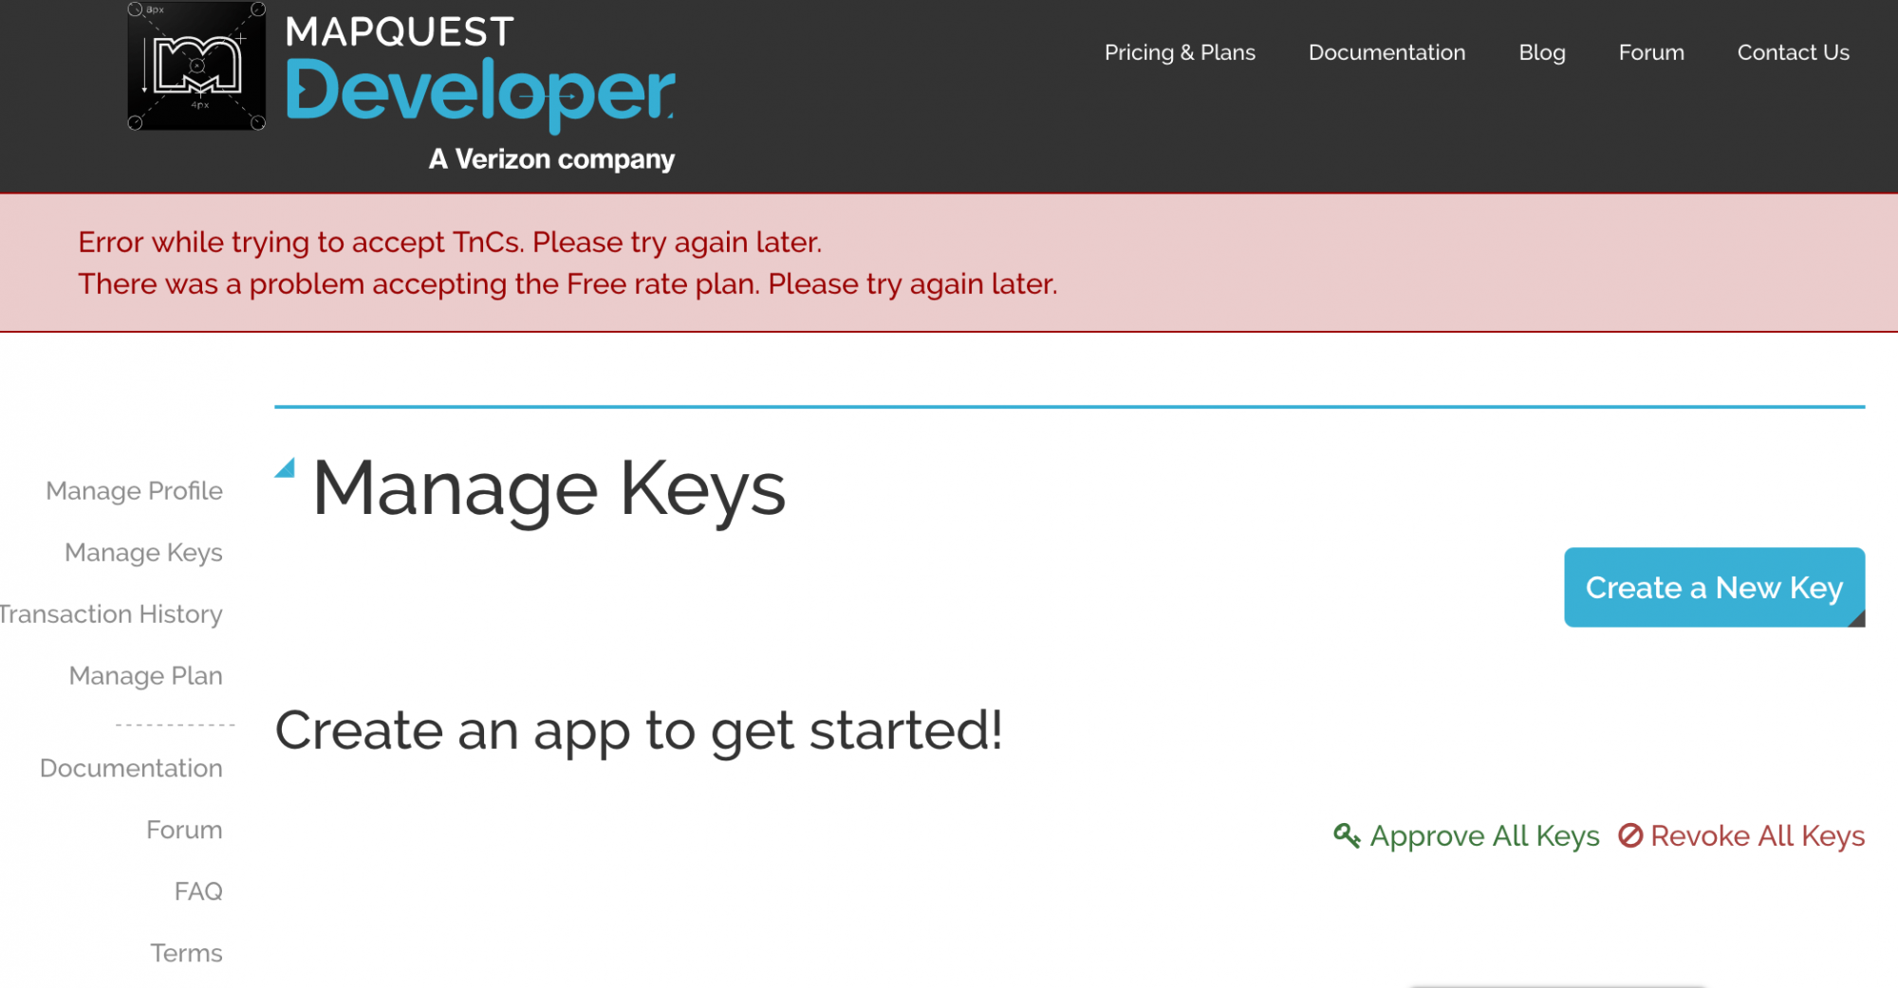The width and height of the screenshot is (1898, 988).
Task: Click the MapQuest M logo icon
Action: pos(196,65)
